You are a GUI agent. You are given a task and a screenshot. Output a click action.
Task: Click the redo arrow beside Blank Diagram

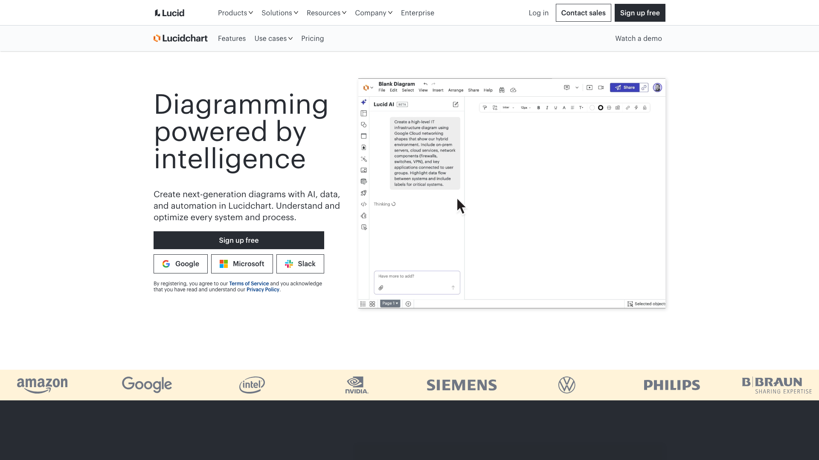point(433,84)
